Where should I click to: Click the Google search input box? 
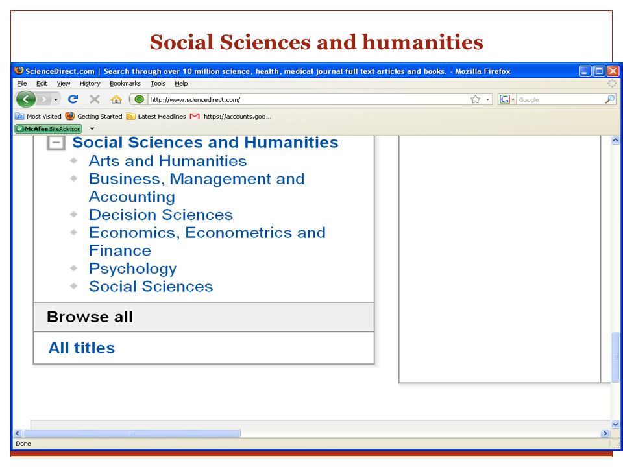[x=561, y=99]
